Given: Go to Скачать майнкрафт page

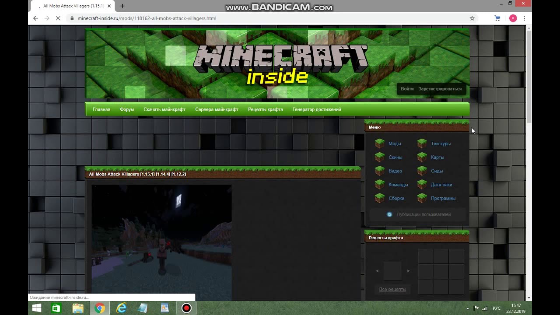Looking at the screenshot, I should coord(164,109).
